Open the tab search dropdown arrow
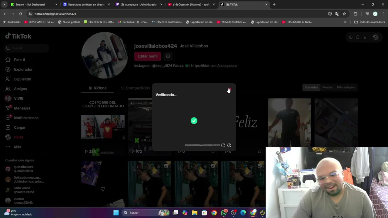The width and height of the screenshot is (388, 218). [x=4, y=5]
